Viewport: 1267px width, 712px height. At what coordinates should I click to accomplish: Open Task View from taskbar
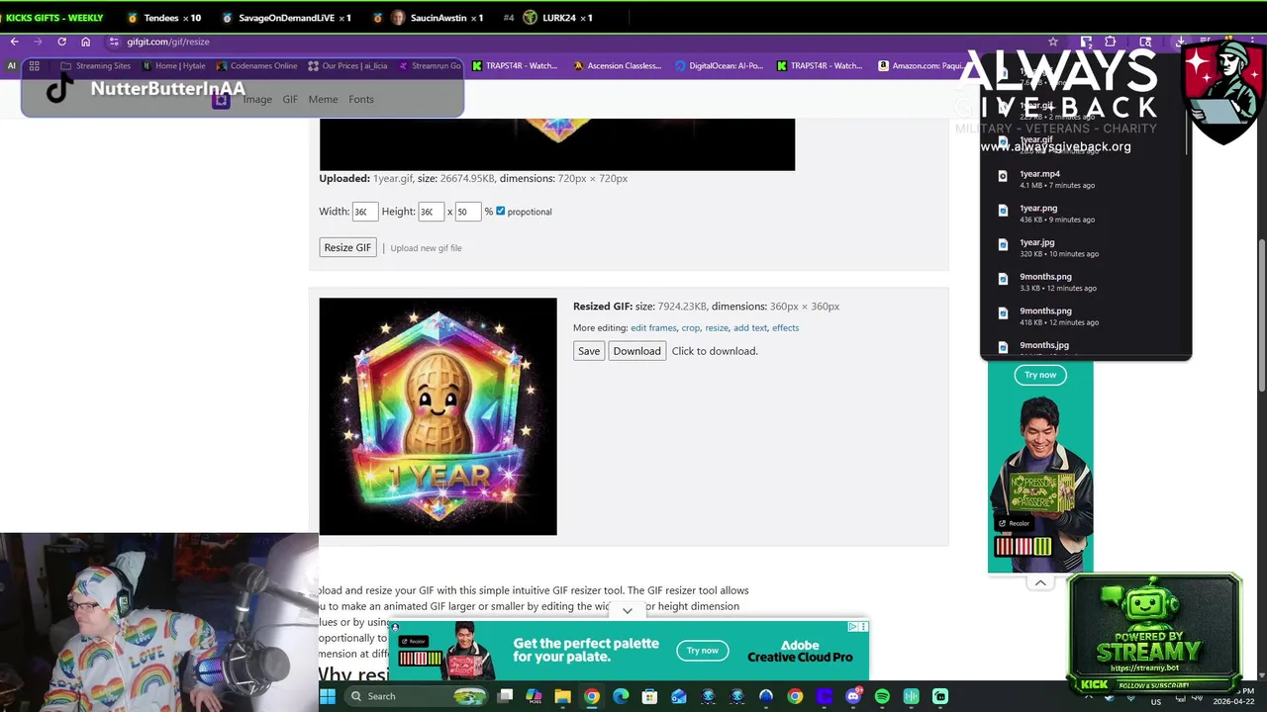click(505, 696)
